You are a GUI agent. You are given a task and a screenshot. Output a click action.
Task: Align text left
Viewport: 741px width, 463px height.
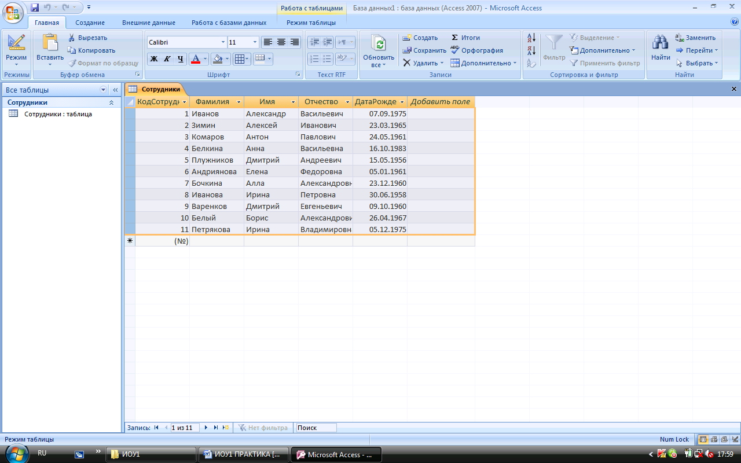pyautogui.click(x=267, y=42)
